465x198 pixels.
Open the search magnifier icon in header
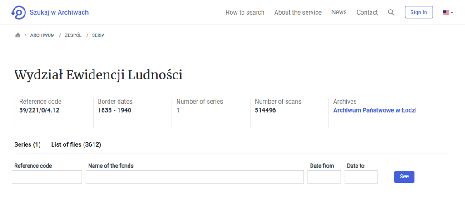point(391,12)
